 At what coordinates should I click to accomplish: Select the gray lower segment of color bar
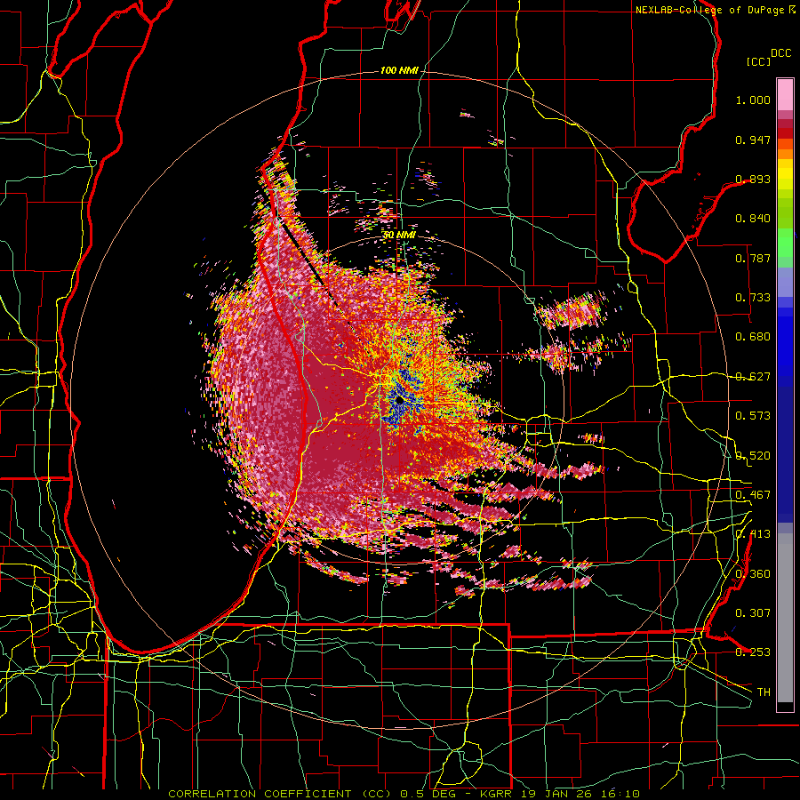[785, 618]
